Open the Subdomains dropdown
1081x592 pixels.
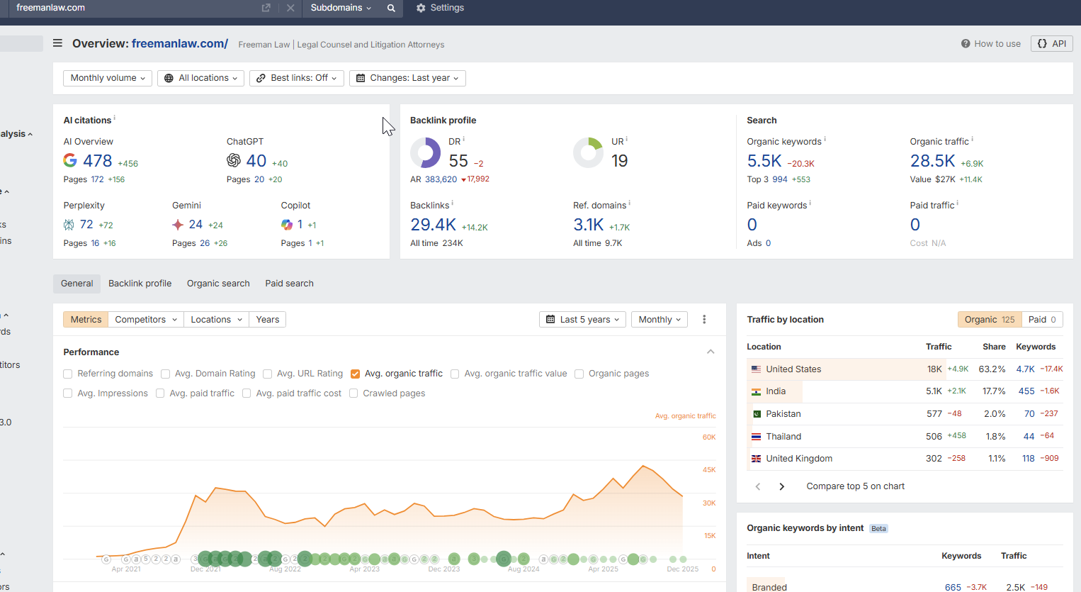click(x=341, y=8)
